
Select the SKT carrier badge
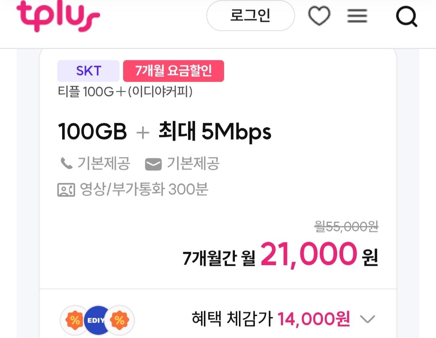tap(88, 71)
